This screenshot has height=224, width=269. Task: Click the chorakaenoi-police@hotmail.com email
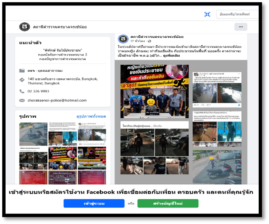(57, 100)
